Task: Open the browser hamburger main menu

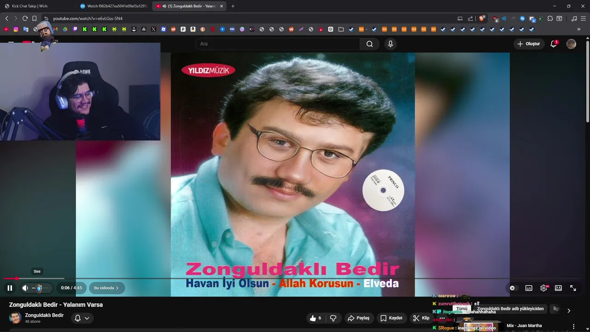Action: pos(583,18)
